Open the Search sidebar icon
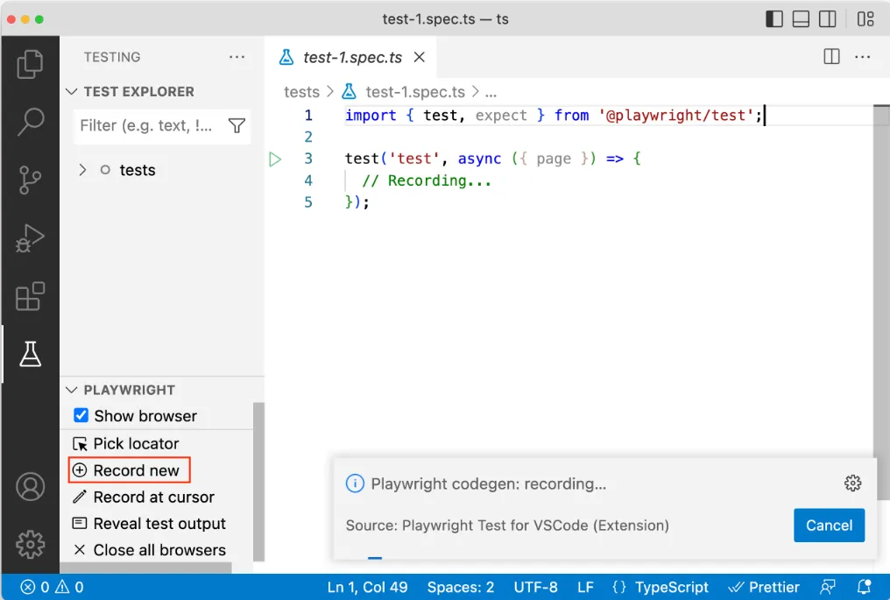 [31, 122]
